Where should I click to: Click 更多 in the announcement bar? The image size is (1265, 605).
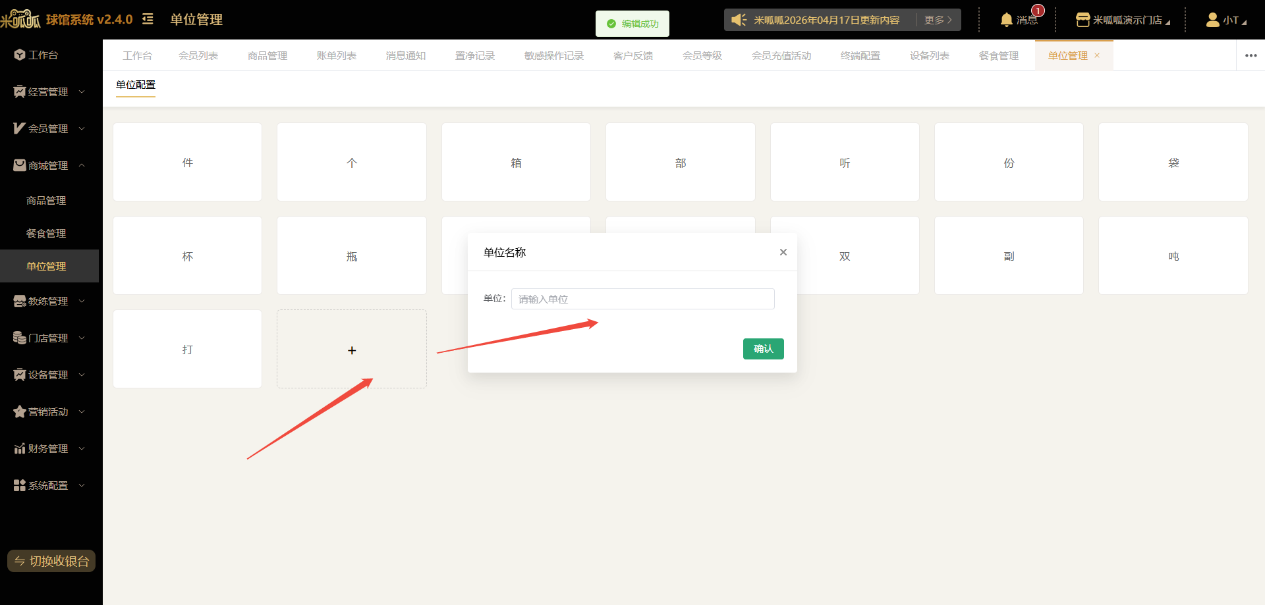point(938,20)
